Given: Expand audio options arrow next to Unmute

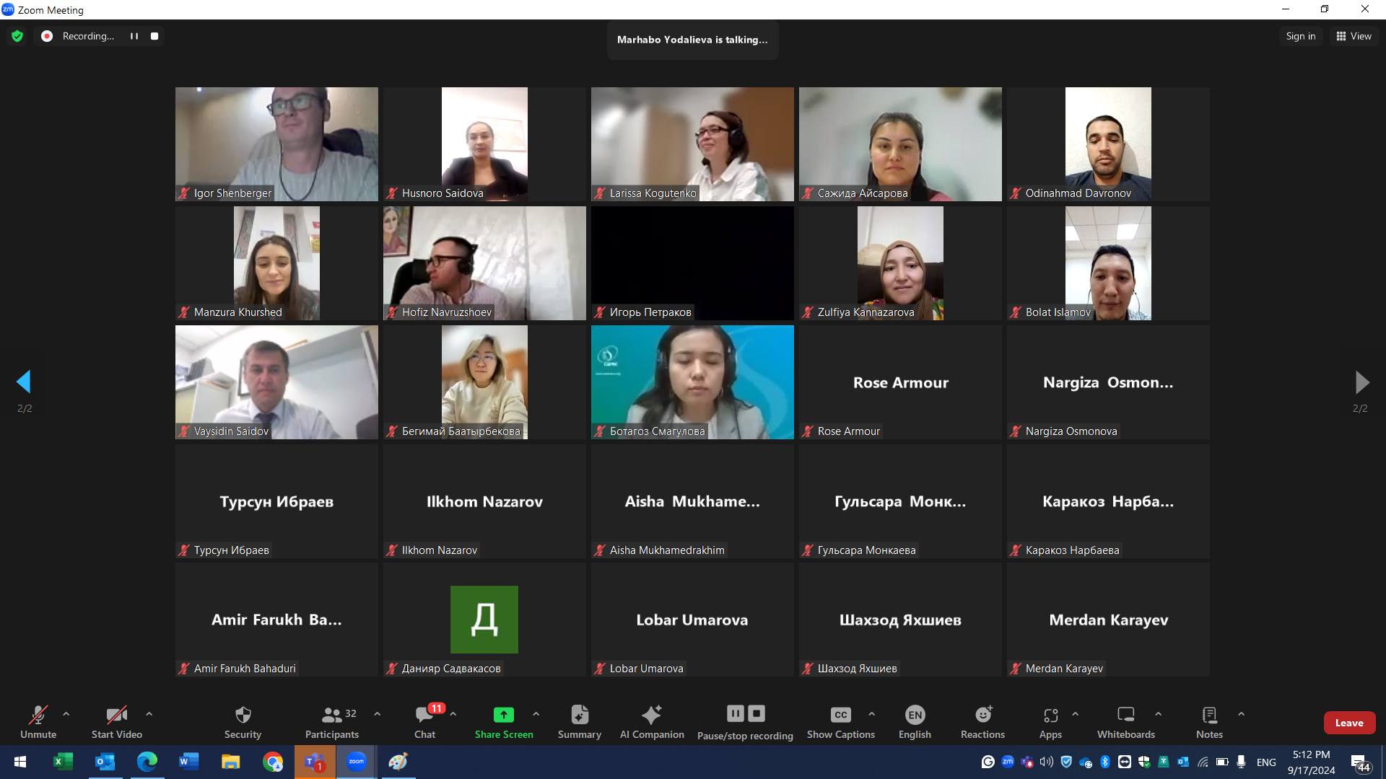Looking at the screenshot, I should [66, 714].
